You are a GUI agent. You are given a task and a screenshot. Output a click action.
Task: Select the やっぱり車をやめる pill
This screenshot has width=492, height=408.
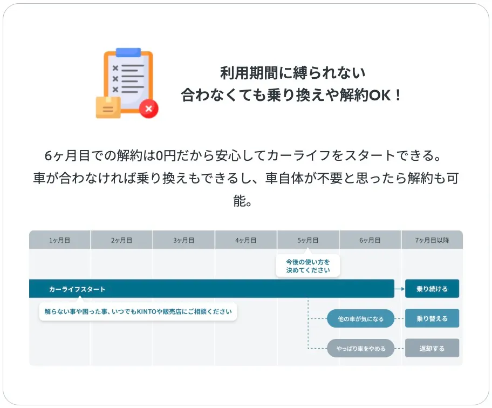tap(360, 349)
